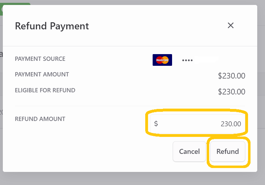Click the dollar sign in refund field

[x=156, y=123]
